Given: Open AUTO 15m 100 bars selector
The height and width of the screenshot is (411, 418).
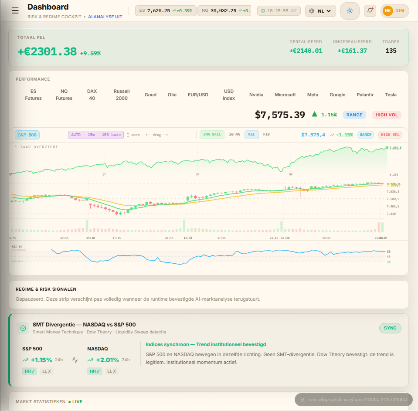Looking at the screenshot, I should (x=96, y=135).
